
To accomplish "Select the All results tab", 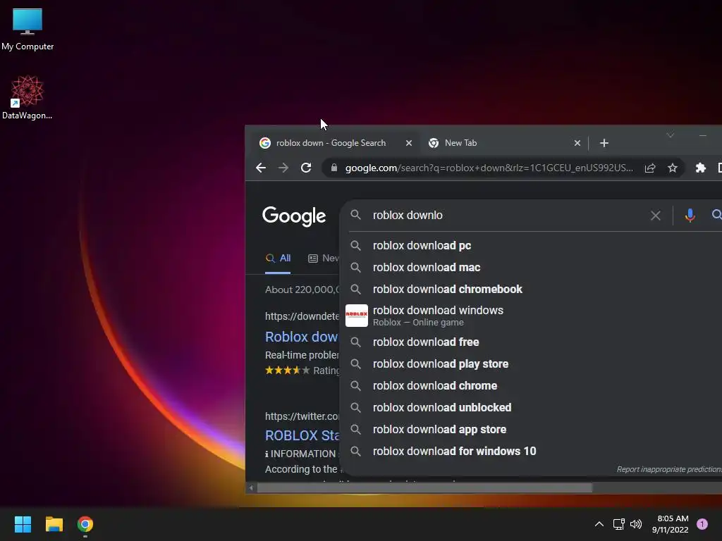I will [278, 259].
